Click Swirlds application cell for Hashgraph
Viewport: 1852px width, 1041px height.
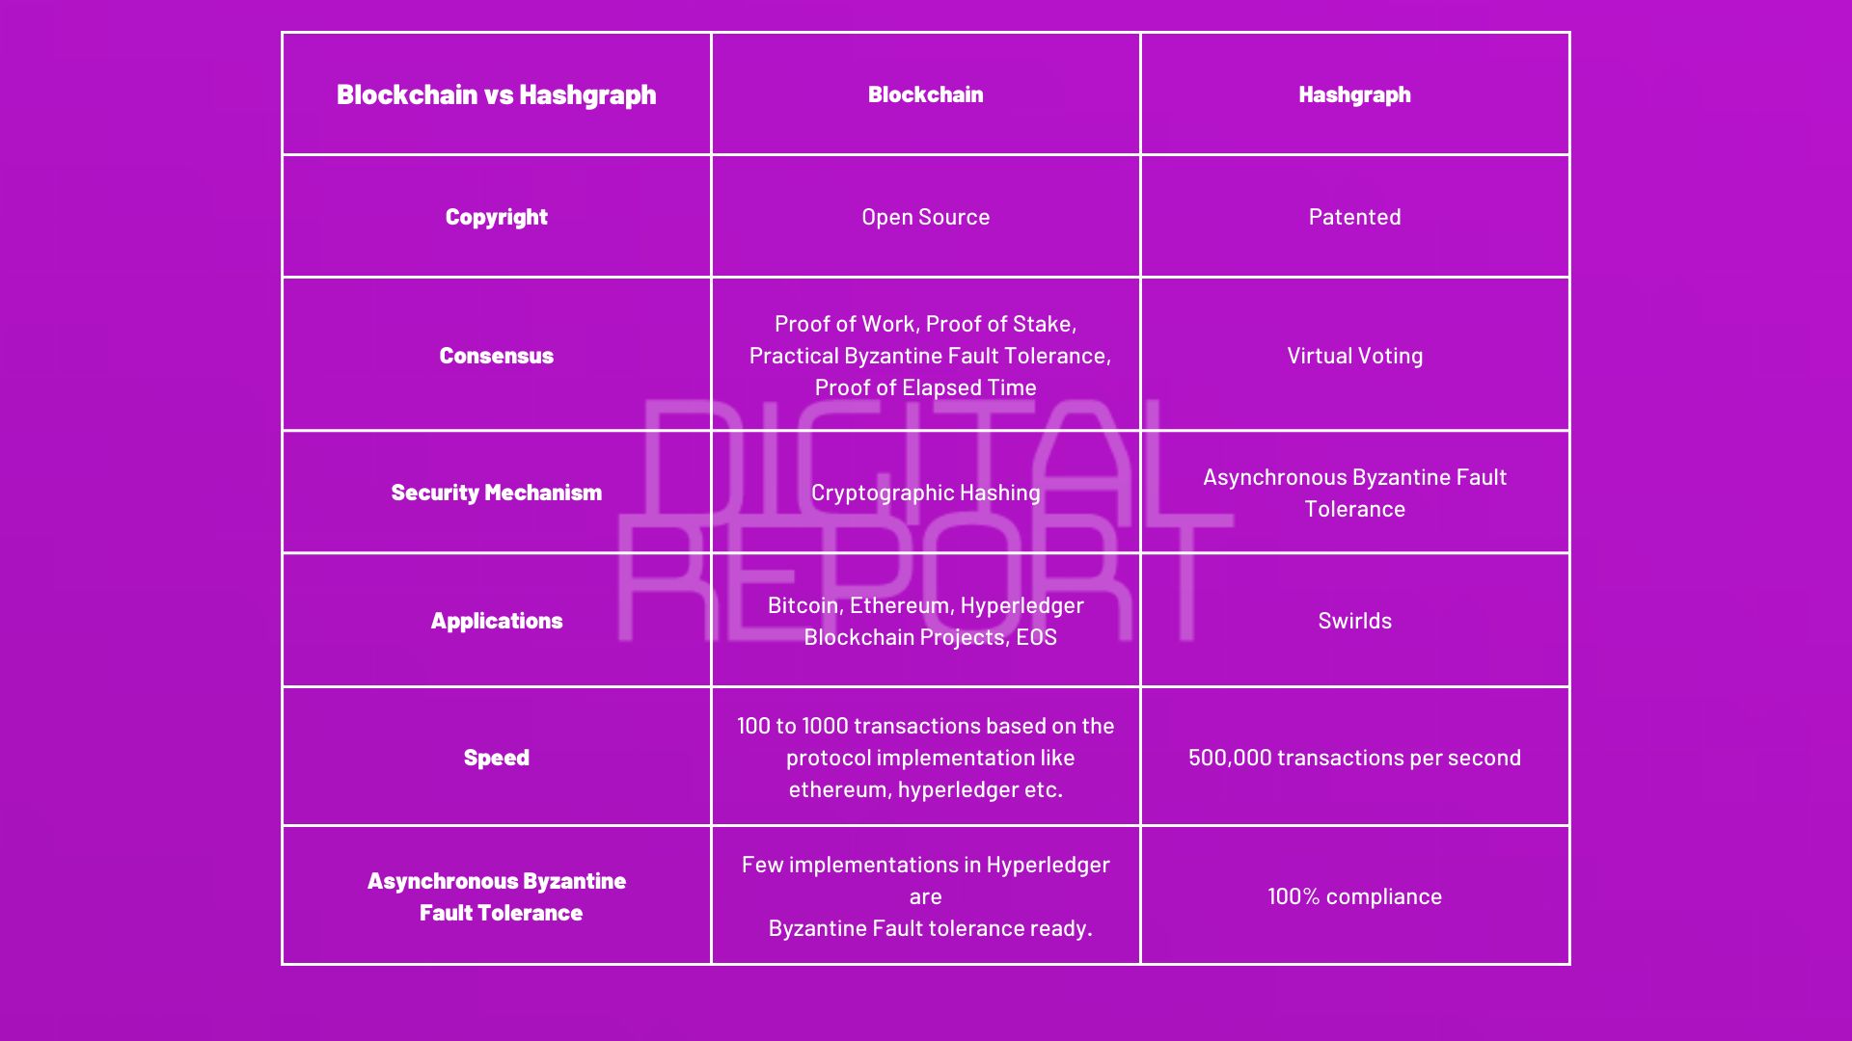click(x=1354, y=621)
